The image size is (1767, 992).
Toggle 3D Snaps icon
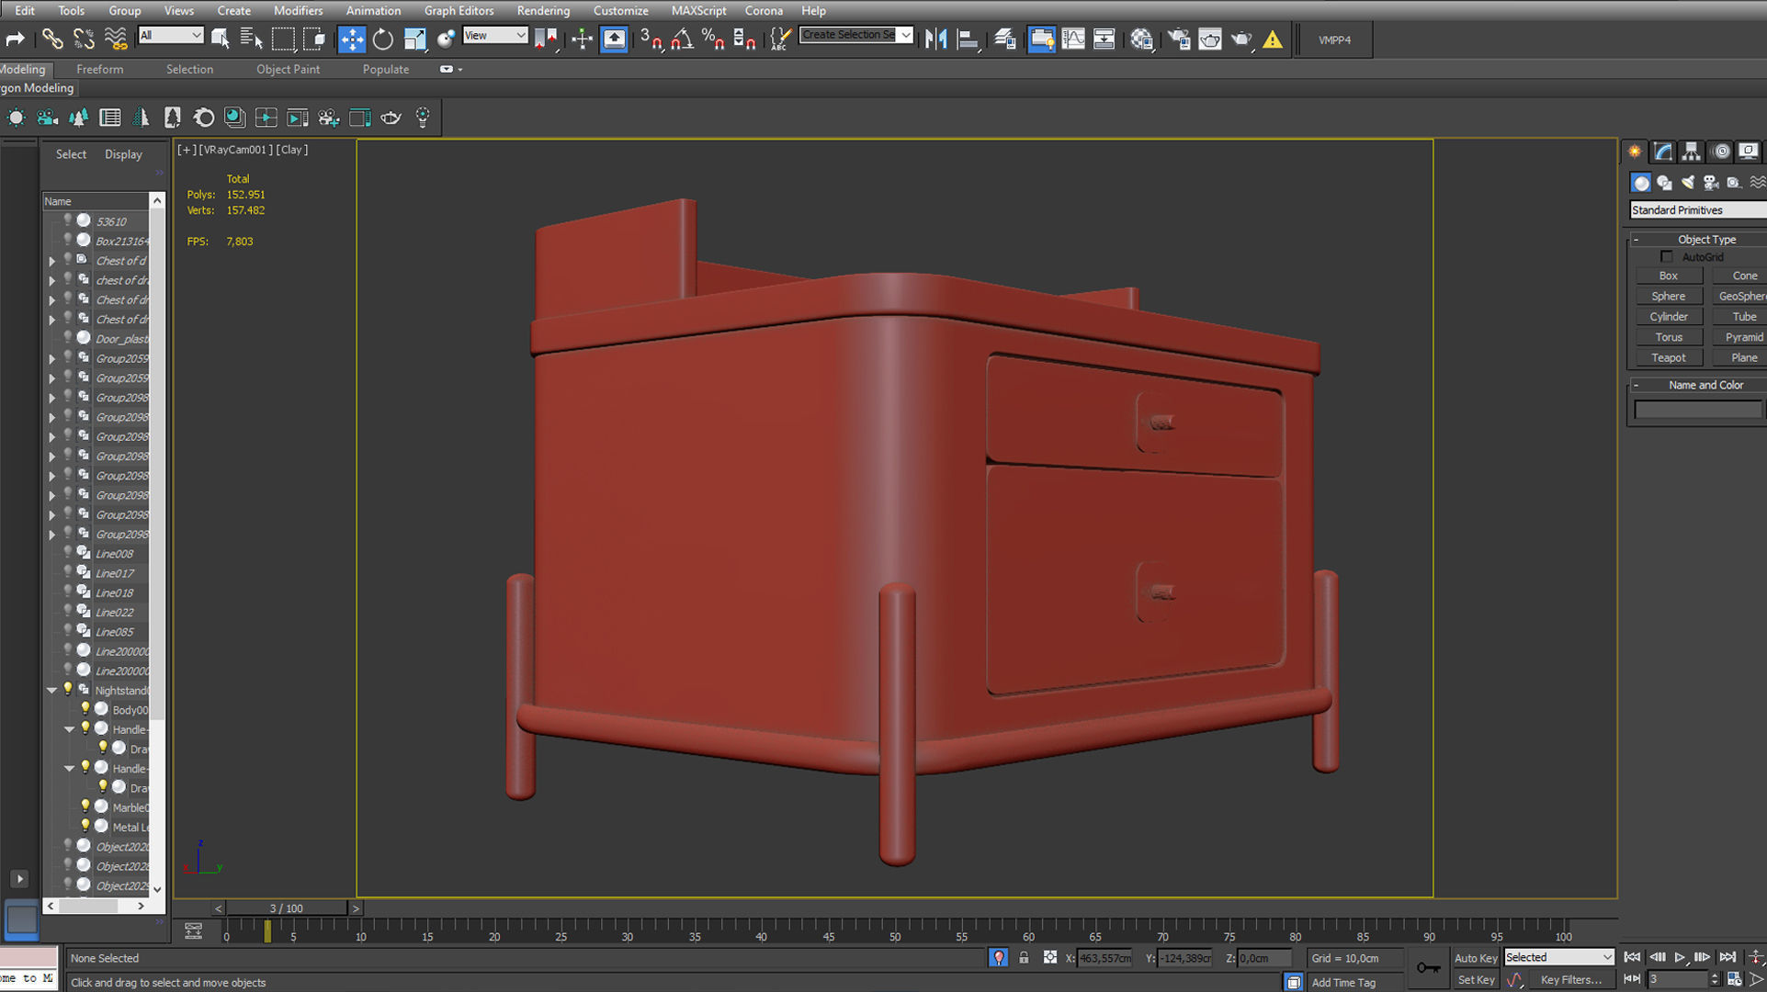(651, 39)
